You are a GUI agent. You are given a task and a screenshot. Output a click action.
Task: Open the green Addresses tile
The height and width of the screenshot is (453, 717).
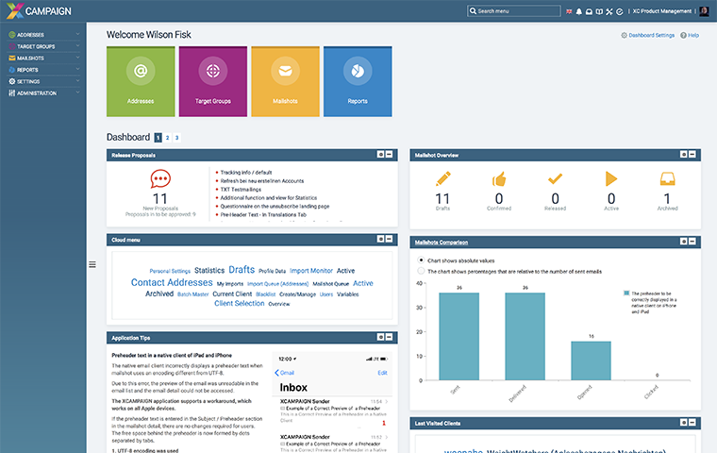(141, 81)
